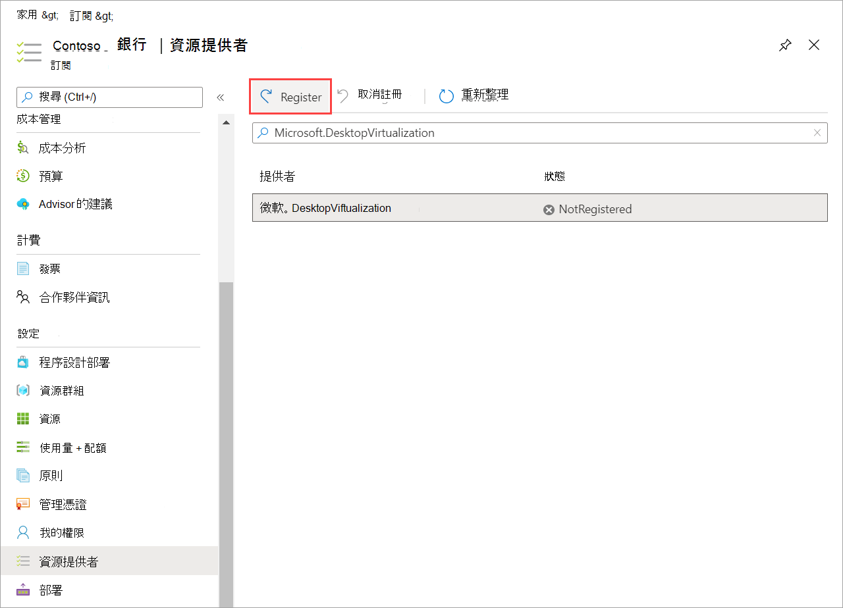Click the 取消註冊 unregister button

tap(371, 95)
